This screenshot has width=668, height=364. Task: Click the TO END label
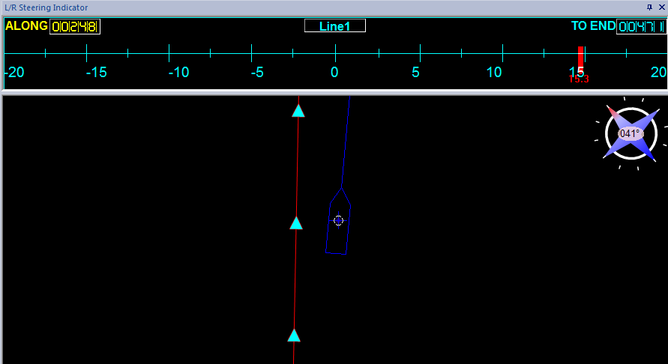point(593,26)
